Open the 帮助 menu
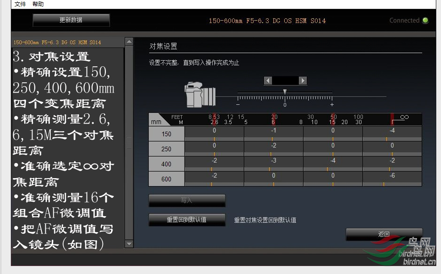Screen dimensions: 441x274 [x=37, y=4]
